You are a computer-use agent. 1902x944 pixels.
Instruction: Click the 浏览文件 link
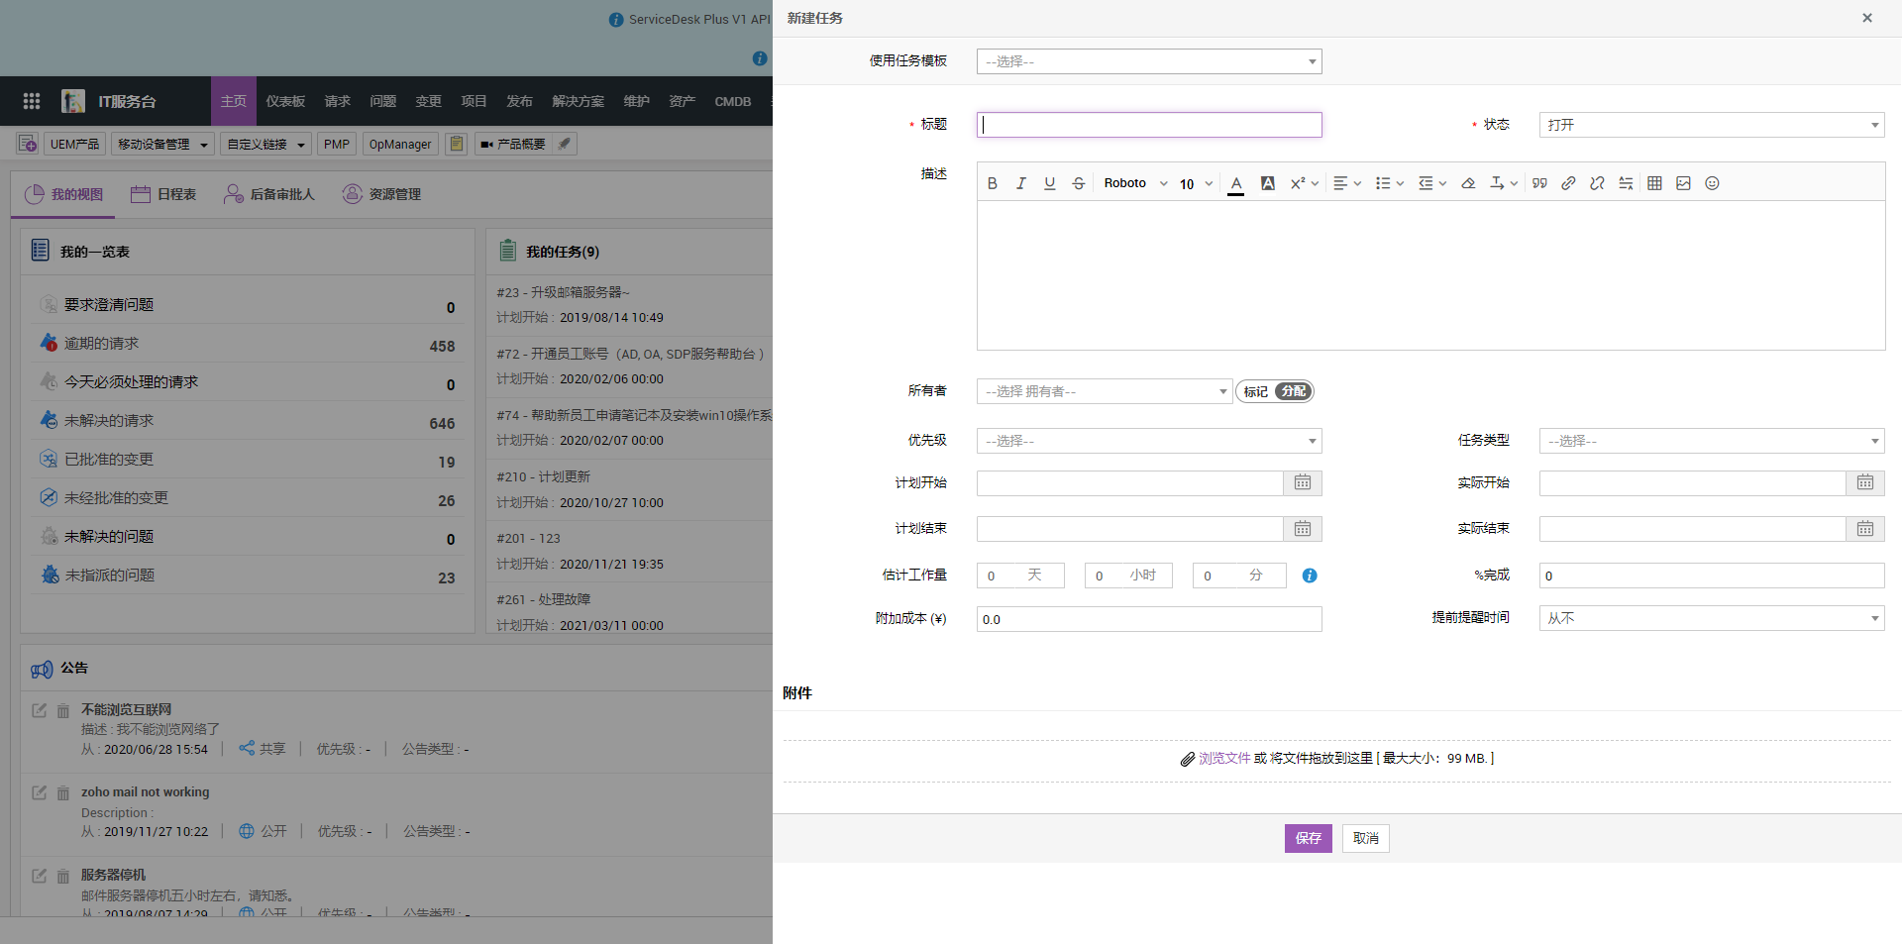(x=1224, y=758)
